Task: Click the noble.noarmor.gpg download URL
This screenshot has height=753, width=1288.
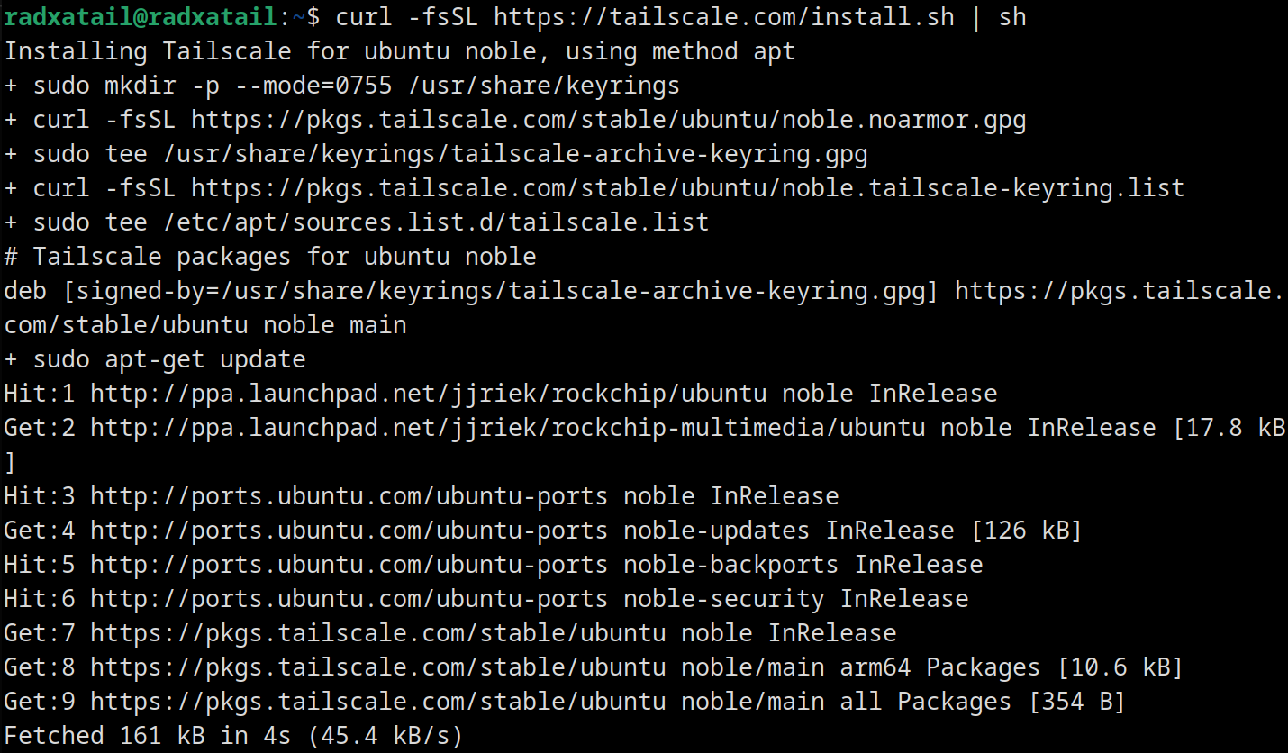Action: pyautogui.click(x=609, y=120)
